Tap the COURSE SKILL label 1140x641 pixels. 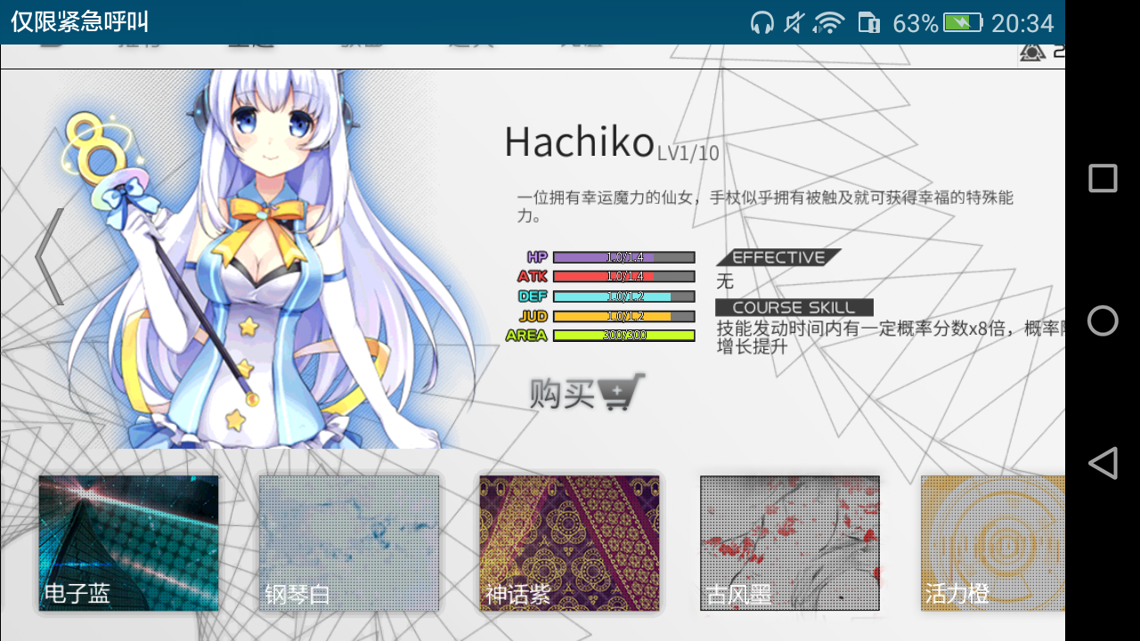click(794, 307)
